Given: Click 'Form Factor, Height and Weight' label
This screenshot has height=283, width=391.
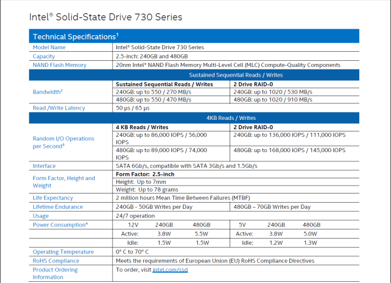Looking at the screenshot, I should (x=64, y=182).
